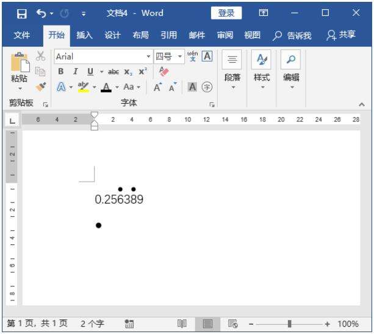The height and width of the screenshot is (334, 374).
Task: Open the Arial font name dropdown
Action: tap(148, 57)
